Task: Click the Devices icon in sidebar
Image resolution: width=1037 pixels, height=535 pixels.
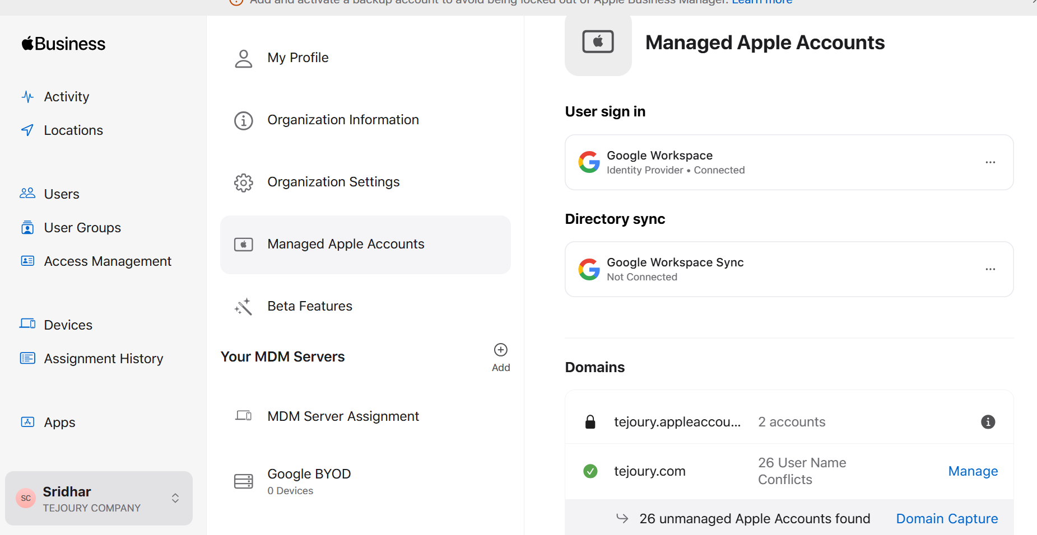Action: click(x=27, y=324)
